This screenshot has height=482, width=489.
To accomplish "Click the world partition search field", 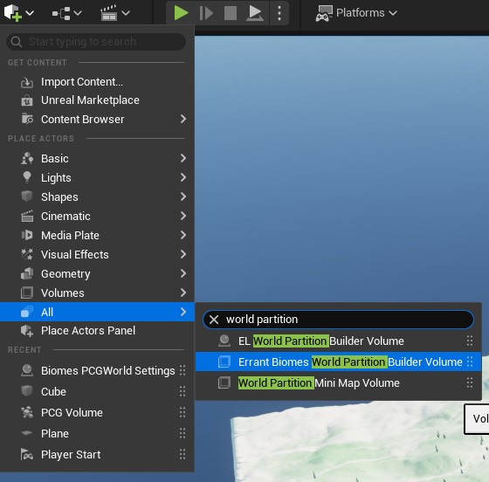I will (339, 320).
